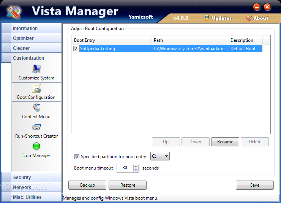Uncheck the Softpedia Testing boot entry checkbox

[x=76, y=48]
